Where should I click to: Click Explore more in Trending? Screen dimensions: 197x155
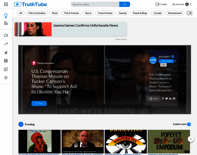click(x=180, y=124)
